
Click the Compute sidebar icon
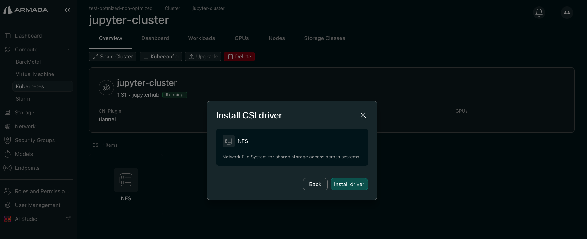tap(8, 50)
